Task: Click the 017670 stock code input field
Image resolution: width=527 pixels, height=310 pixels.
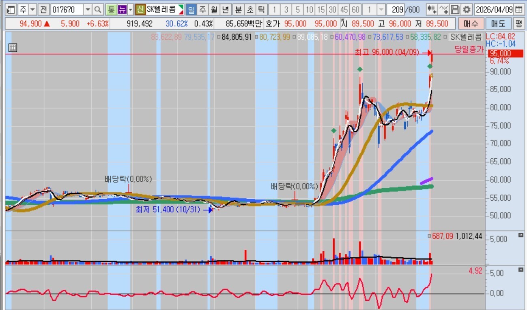Action: pyautogui.click(x=67, y=9)
